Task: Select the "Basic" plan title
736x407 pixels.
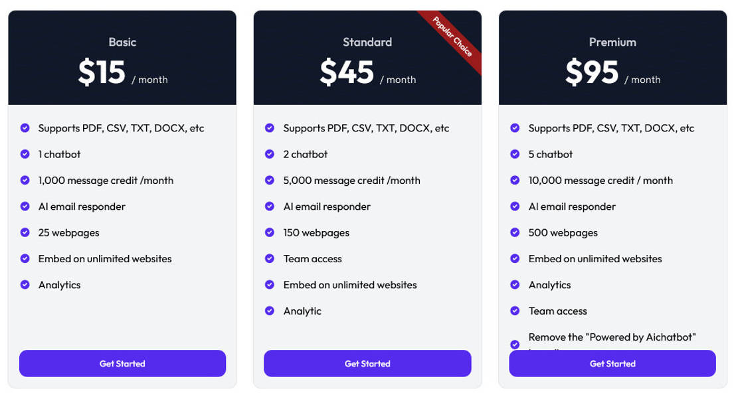Action: click(x=122, y=42)
